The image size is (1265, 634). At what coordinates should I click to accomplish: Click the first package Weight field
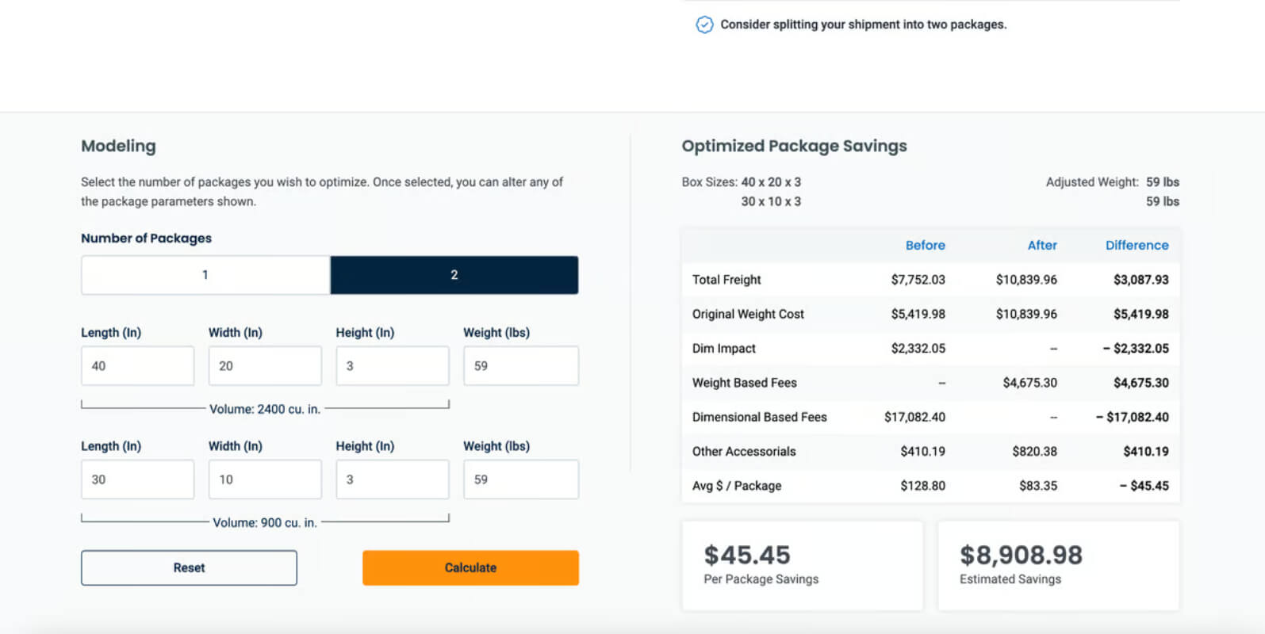[521, 366]
